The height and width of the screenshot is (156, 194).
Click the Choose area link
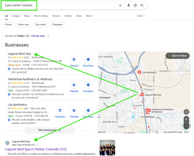click(x=38, y=36)
